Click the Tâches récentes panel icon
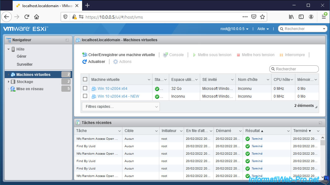The image size is (330, 185). [78, 122]
